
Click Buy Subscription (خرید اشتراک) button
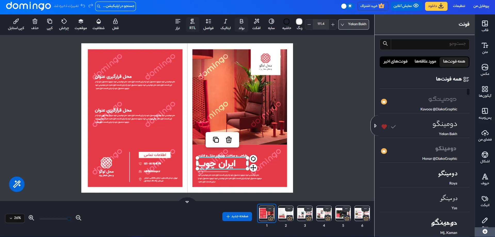tap(372, 6)
